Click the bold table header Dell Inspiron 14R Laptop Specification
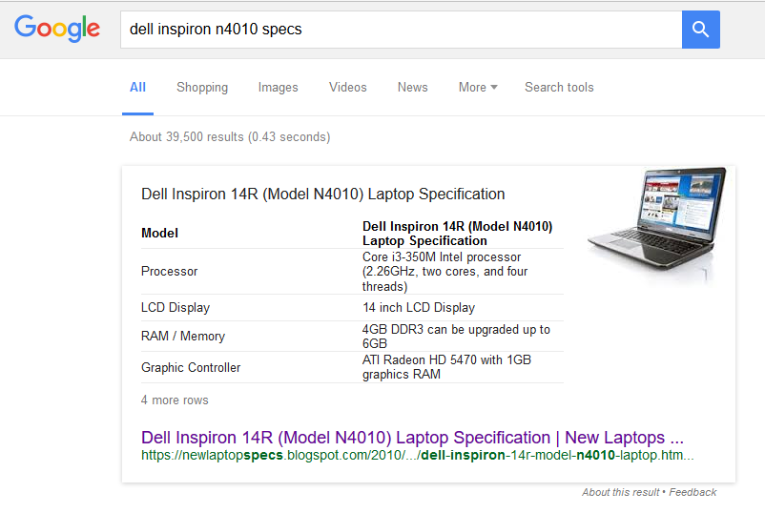 pyautogui.click(x=457, y=234)
